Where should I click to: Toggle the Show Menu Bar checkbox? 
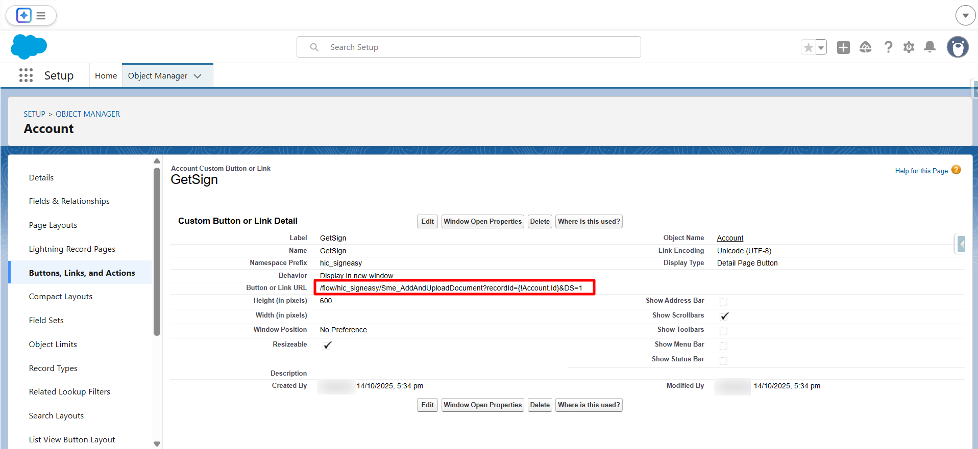723,346
